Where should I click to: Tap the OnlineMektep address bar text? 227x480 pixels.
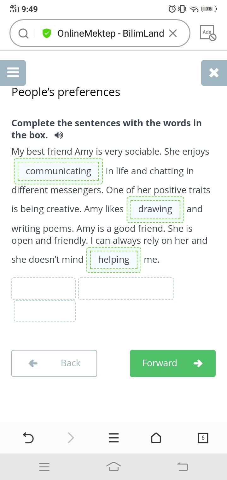110,33
